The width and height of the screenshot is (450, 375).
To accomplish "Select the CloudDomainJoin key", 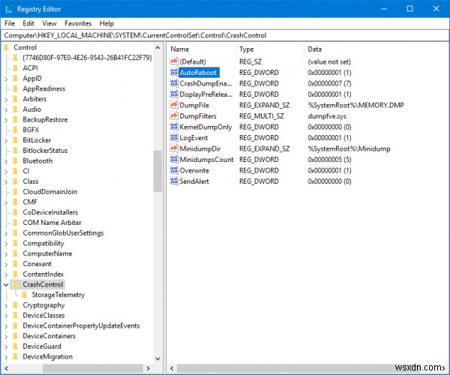I will 50,192.
